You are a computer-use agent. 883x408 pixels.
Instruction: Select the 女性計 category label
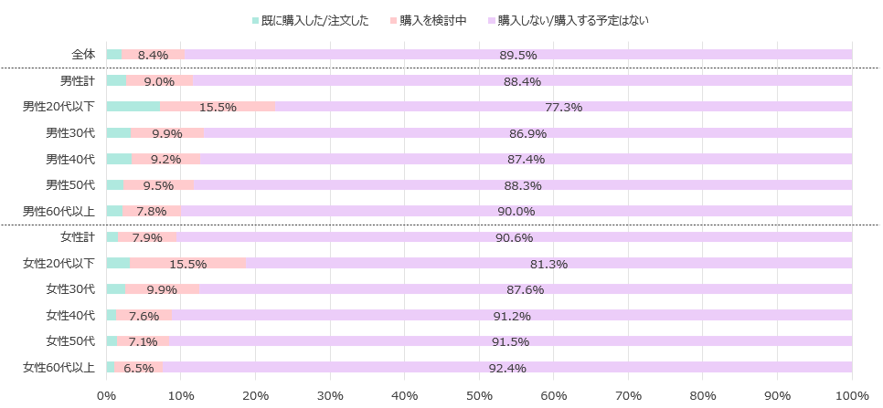click(78, 237)
